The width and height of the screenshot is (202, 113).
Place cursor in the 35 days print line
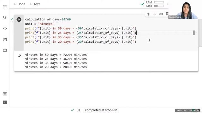tap(81, 37)
